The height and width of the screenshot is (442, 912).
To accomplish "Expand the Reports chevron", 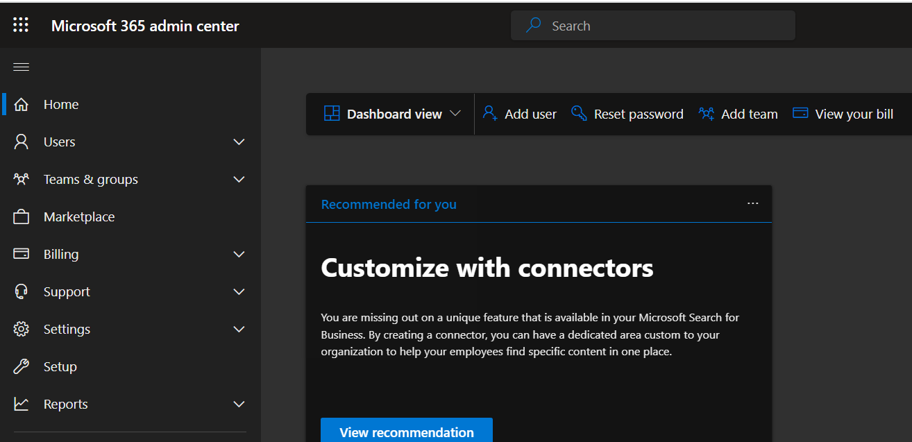I will [x=239, y=405].
